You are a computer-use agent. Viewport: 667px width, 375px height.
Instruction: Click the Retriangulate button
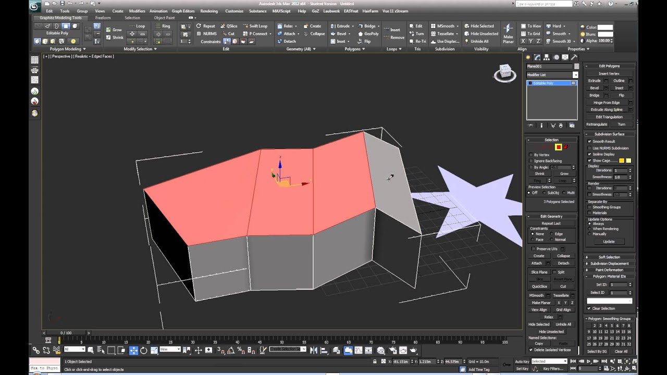pos(597,124)
